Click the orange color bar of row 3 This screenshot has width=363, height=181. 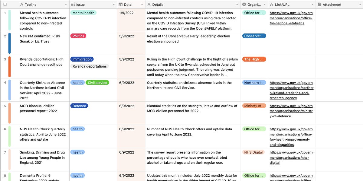tap(10, 66)
